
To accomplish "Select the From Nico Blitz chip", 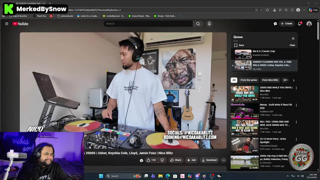I will click(x=270, y=80).
